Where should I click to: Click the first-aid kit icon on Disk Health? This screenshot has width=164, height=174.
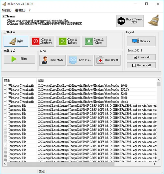(100, 60)
